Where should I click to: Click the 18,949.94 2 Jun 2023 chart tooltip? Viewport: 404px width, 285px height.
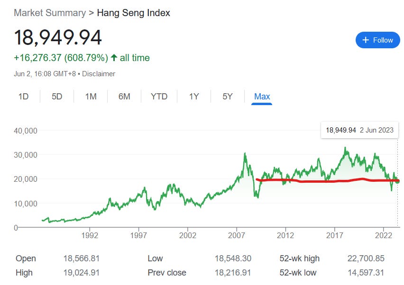pos(359,130)
